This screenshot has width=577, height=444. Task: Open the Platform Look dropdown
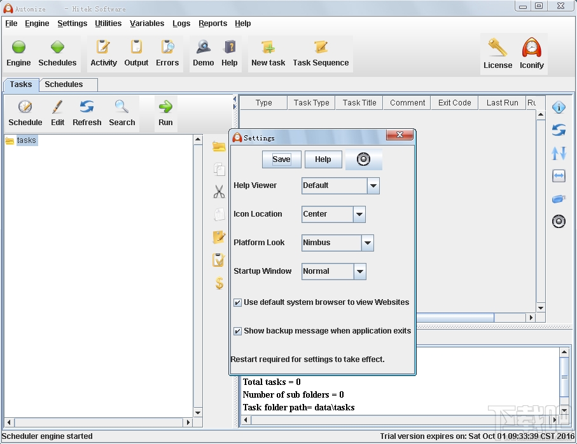[x=367, y=243]
